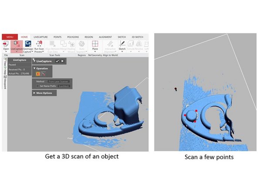Viewport: 258px width, 194px height.
Task: Accept LiveCapture with the checkmark
Action: point(57,61)
